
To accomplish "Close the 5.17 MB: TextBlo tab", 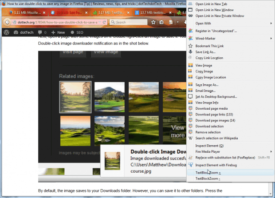I will click(128, 12).
